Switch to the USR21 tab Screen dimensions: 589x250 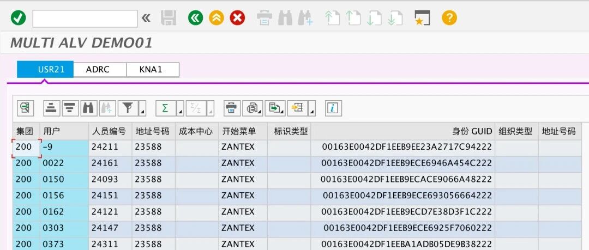coord(45,70)
